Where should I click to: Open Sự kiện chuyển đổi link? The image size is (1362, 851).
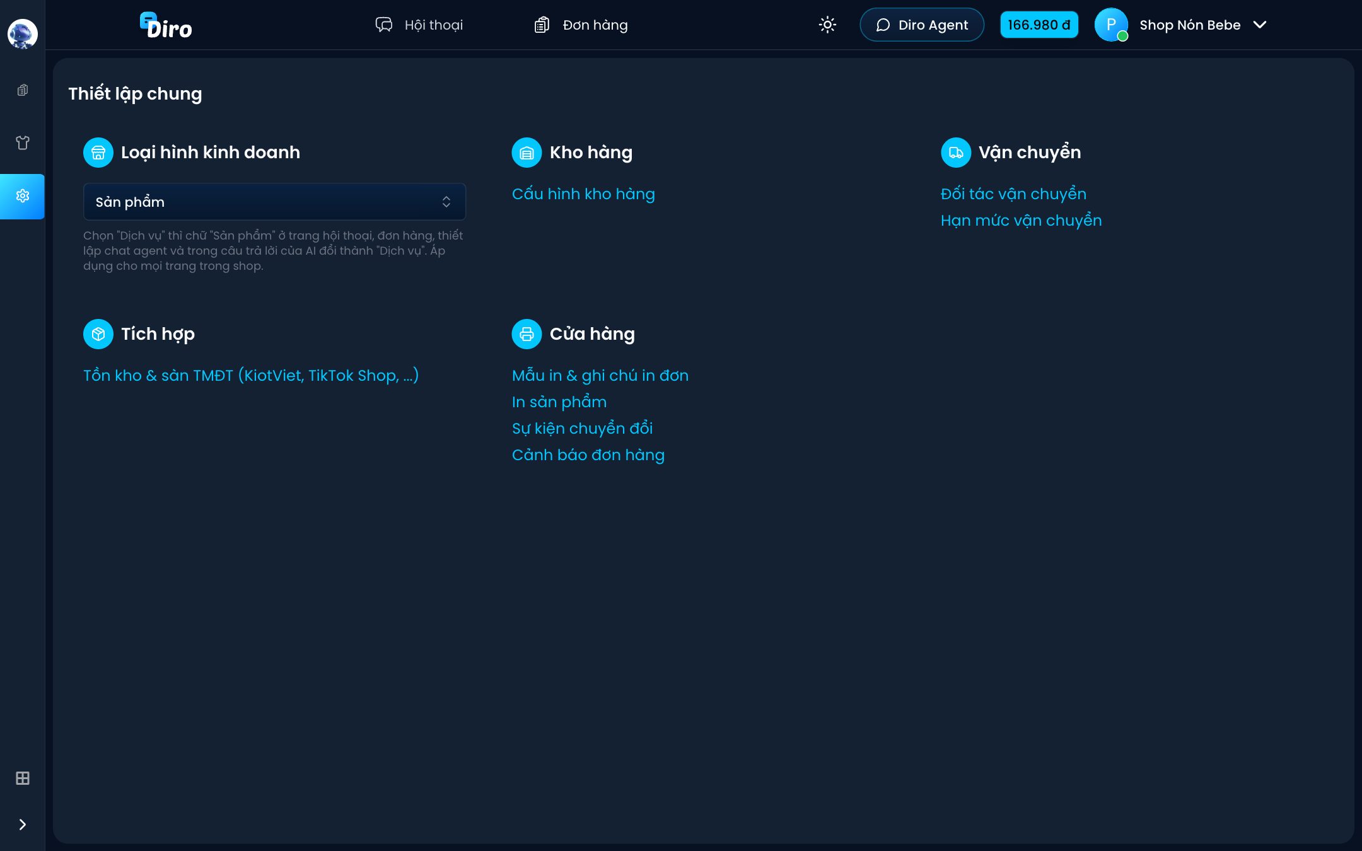pyautogui.click(x=582, y=429)
